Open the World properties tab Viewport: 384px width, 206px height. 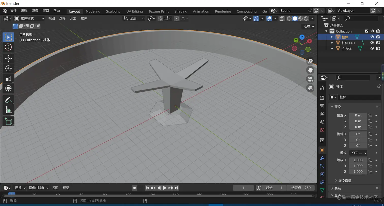coord(322,130)
